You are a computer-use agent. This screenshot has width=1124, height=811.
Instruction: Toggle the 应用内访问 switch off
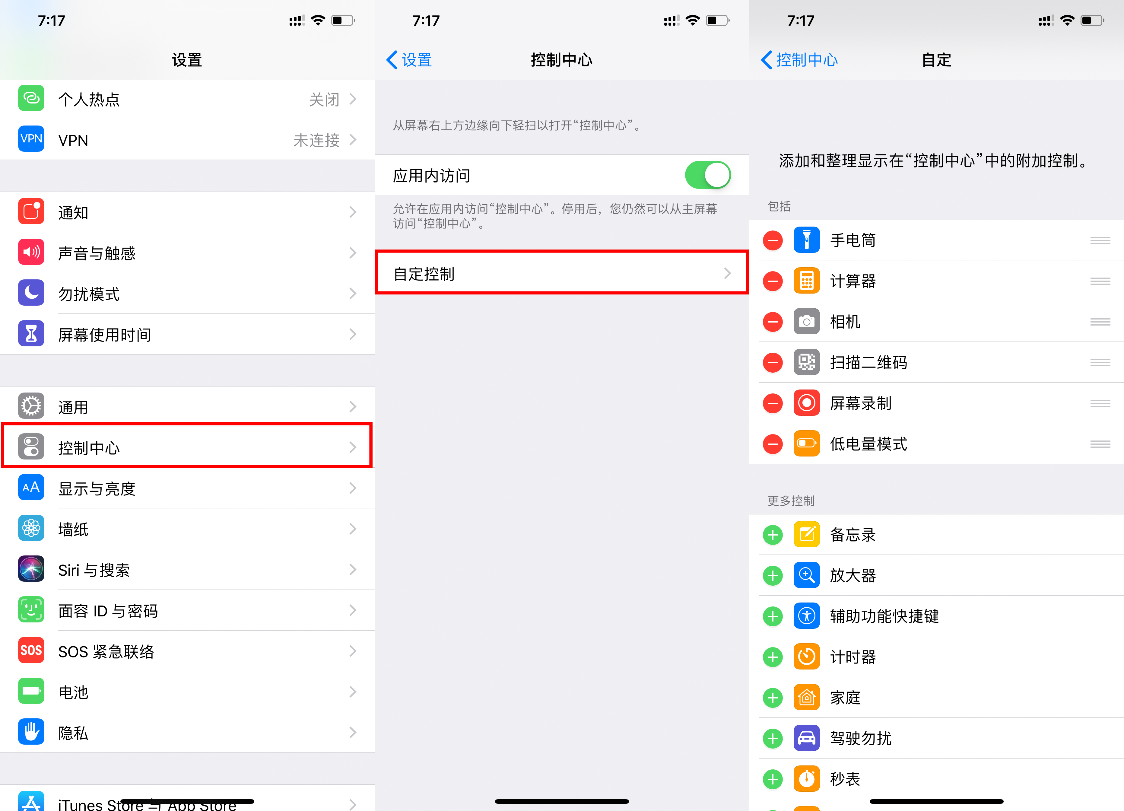[x=707, y=176]
